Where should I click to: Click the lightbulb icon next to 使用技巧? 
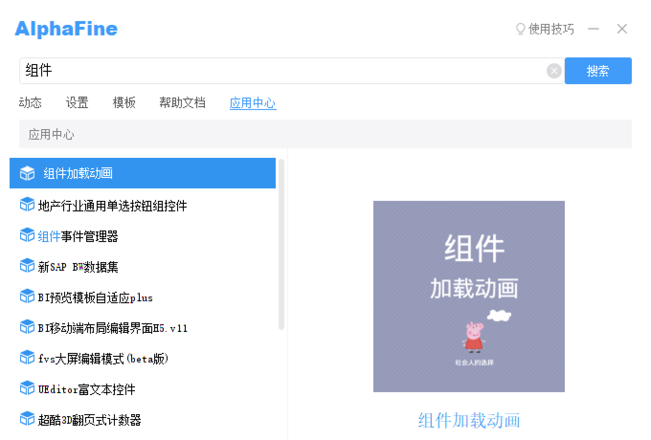tap(520, 29)
